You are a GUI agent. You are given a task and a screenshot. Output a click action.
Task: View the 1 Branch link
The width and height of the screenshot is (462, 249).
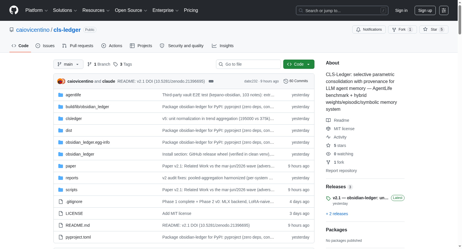point(99,64)
